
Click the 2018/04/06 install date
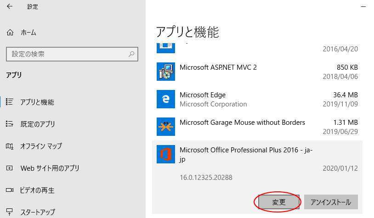[x=340, y=77]
